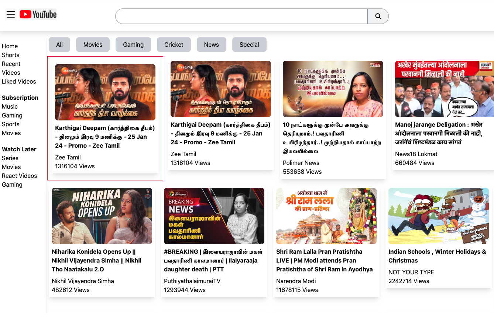The image size is (494, 313).
Task: Open the hamburger menu icon
Action: (11, 14)
